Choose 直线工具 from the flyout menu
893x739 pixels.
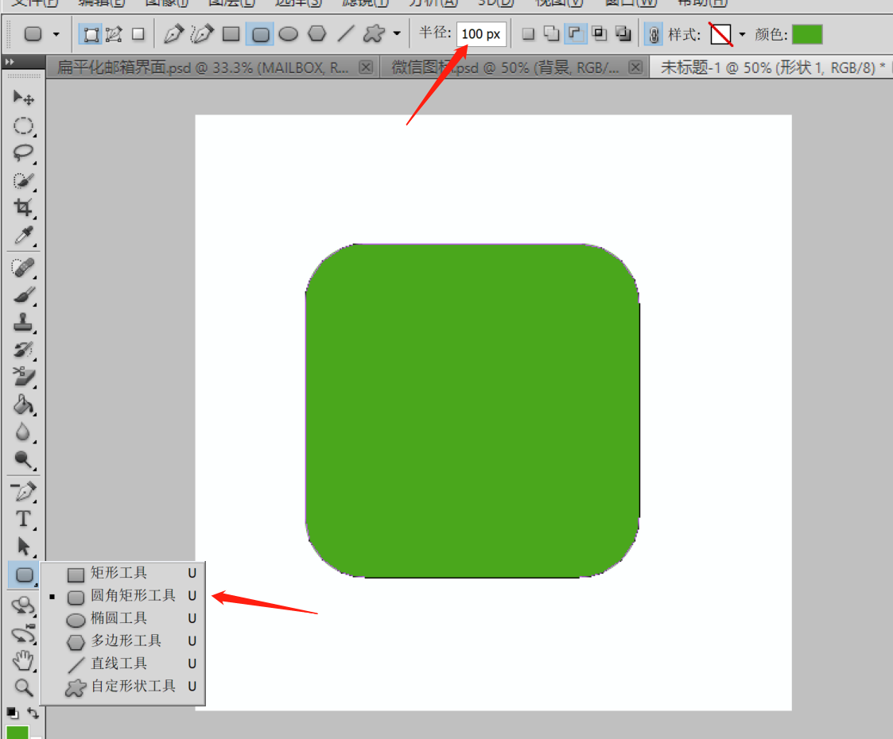coord(123,664)
